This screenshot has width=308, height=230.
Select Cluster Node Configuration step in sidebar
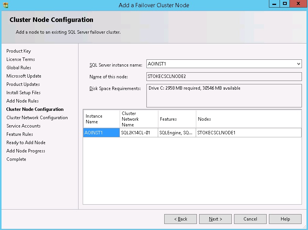(x=35, y=109)
